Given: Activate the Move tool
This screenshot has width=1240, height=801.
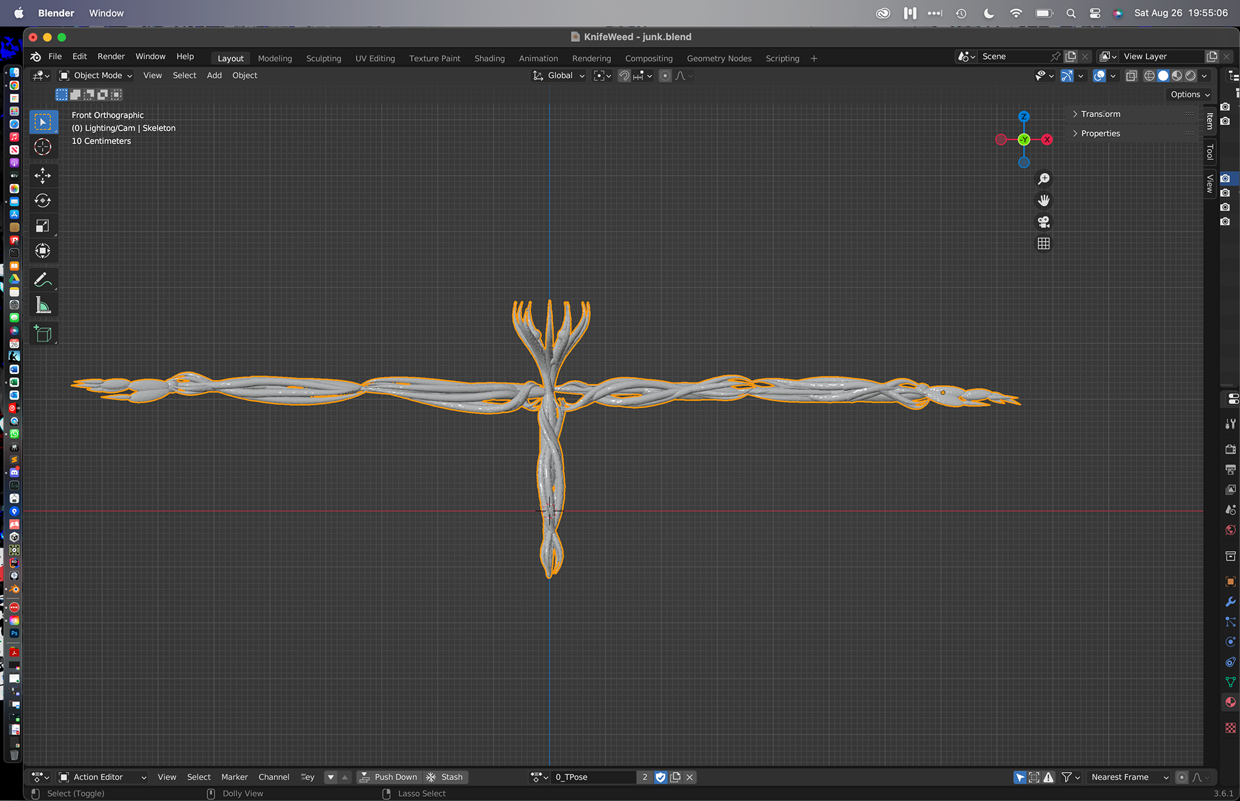Looking at the screenshot, I should (43, 176).
